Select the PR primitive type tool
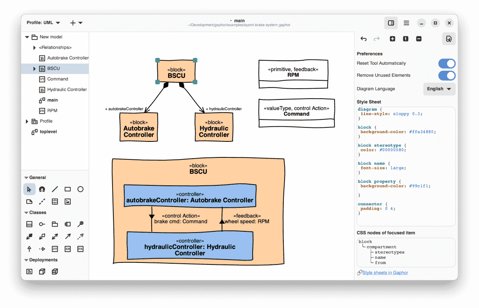 80,249
